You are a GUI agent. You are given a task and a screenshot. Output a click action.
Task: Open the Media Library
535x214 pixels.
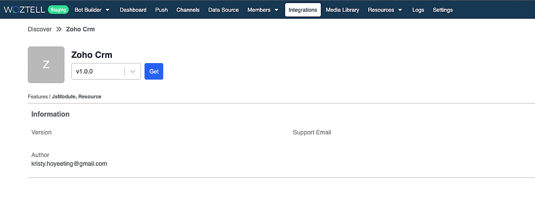(x=343, y=10)
